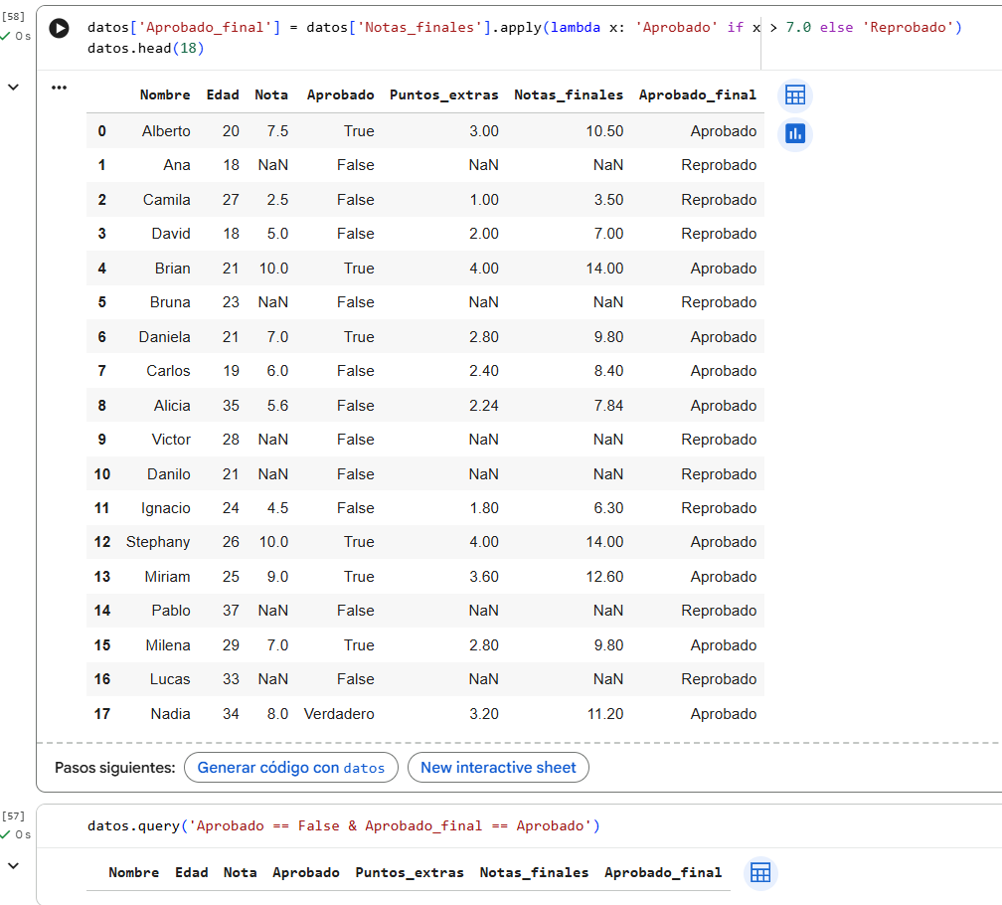Screen dimensions: 1002x905
Task: Click the 12.60 final grade for Miriam
Action: pyautogui.click(x=604, y=577)
